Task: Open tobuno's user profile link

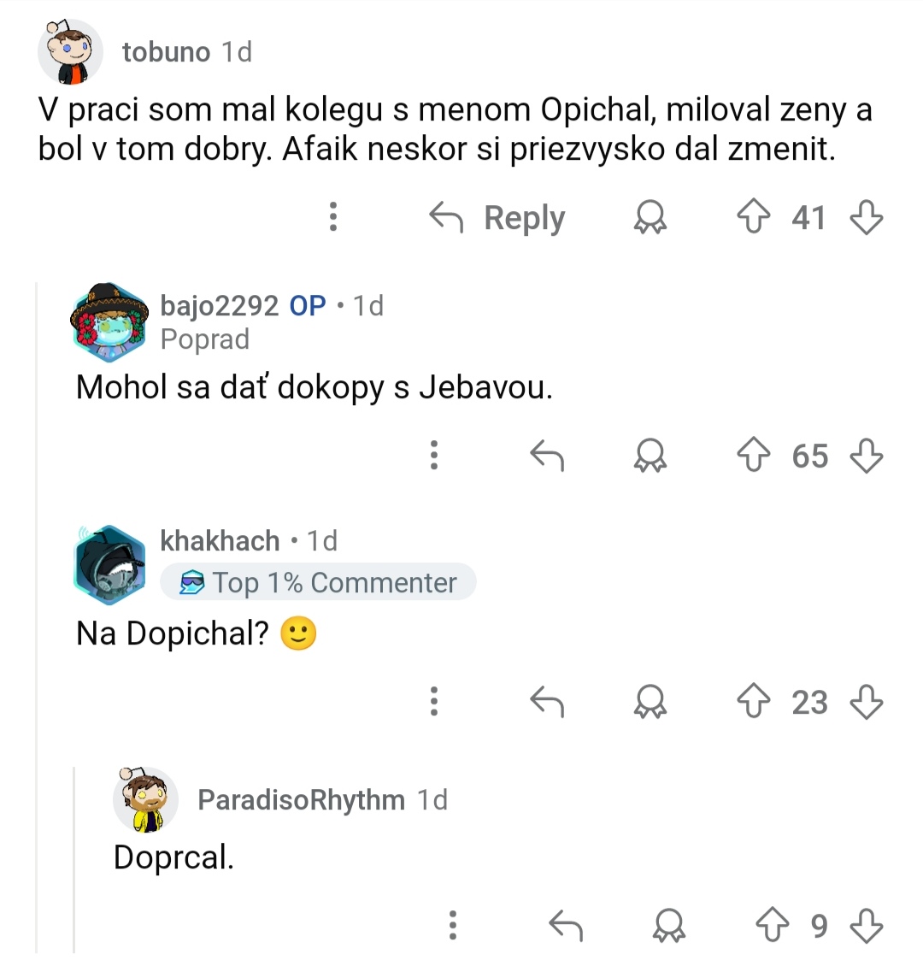Action: point(166,52)
